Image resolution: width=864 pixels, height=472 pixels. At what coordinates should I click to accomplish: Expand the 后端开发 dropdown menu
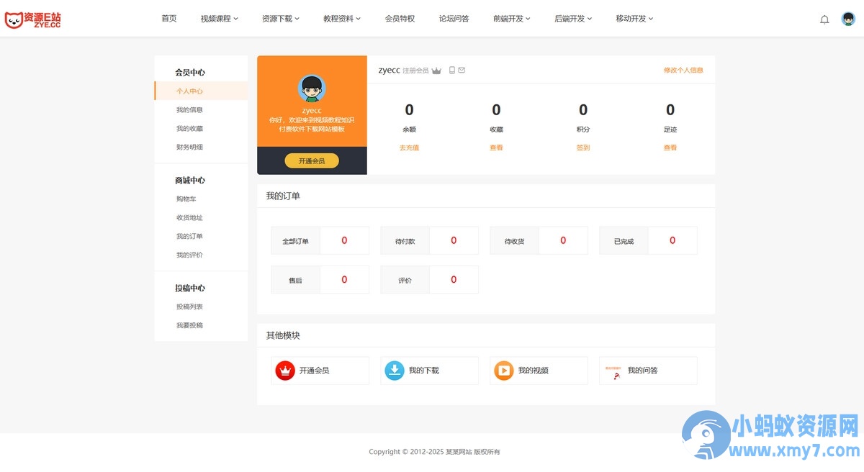pos(573,19)
